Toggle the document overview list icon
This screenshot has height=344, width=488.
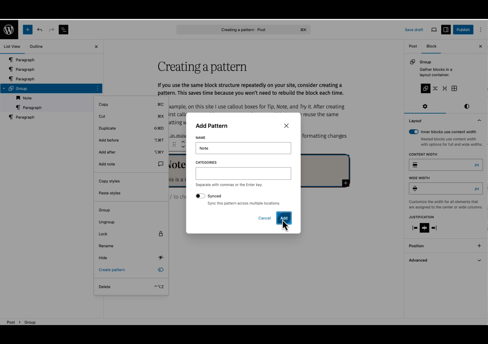63,30
